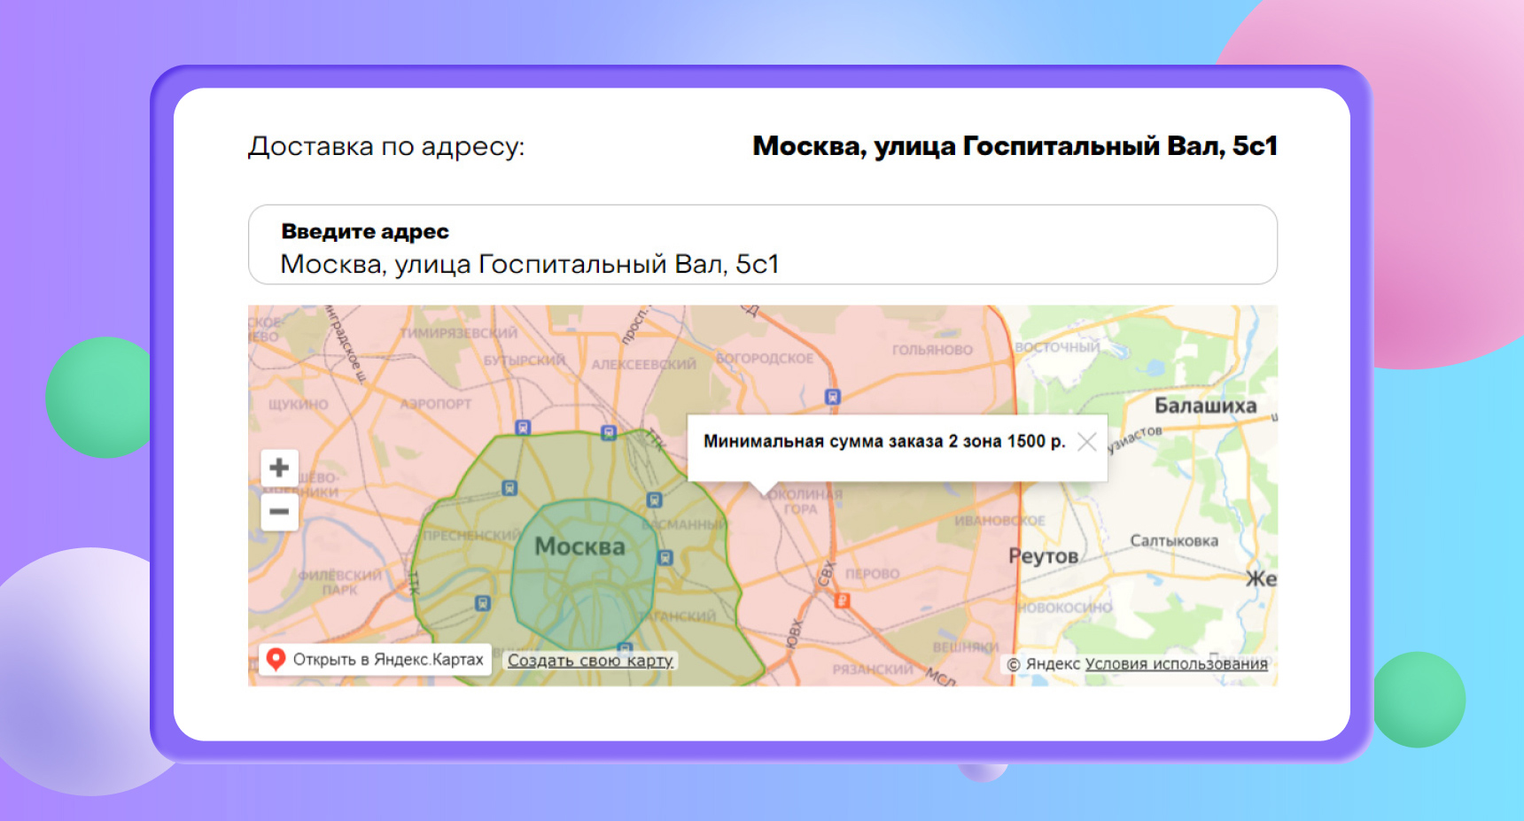Click the 'Тимирязевский' district label
The height and width of the screenshot is (821, 1524).
click(x=458, y=333)
